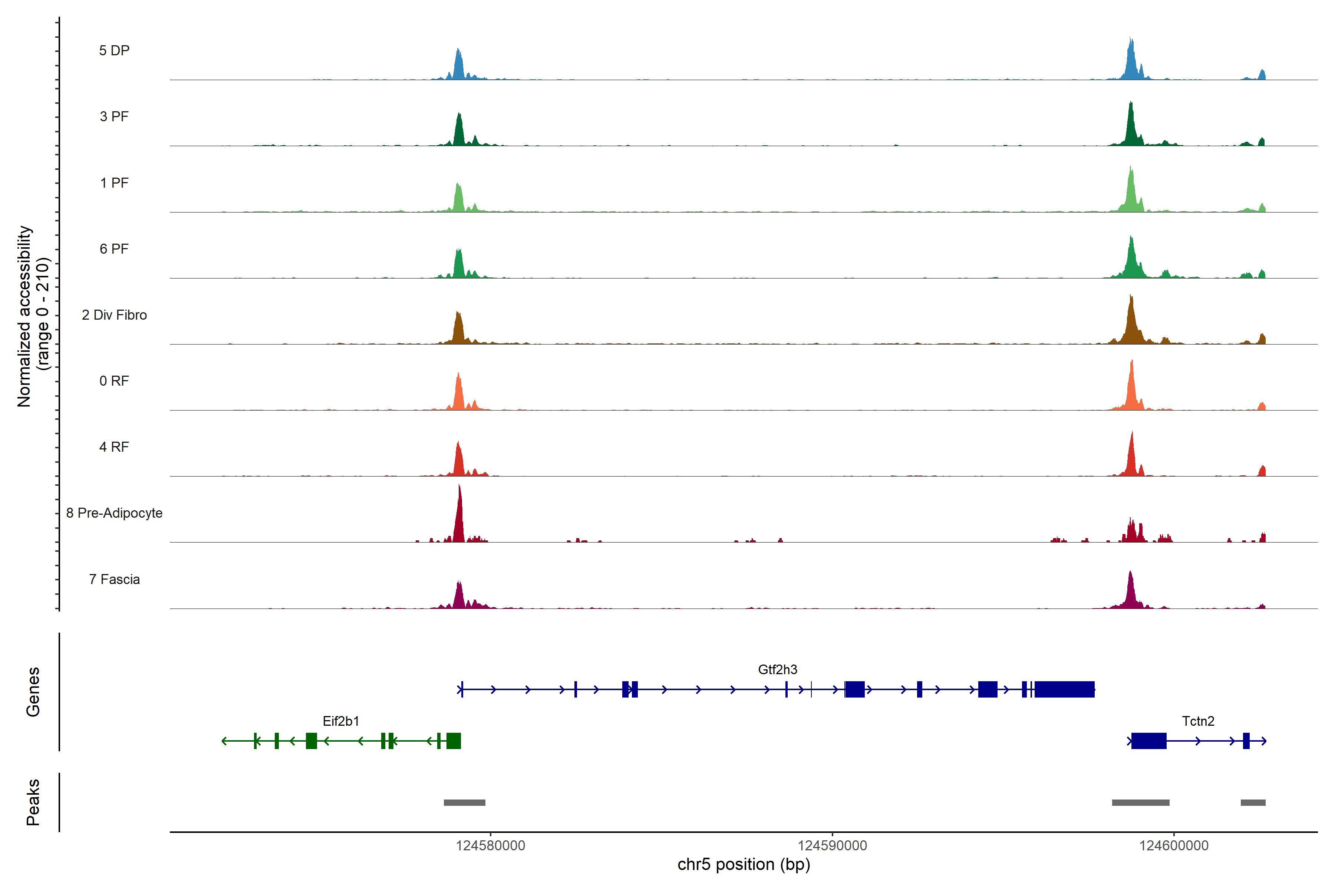
Task: Click the 124600000 axis tick label
Action: (1174, 846)
